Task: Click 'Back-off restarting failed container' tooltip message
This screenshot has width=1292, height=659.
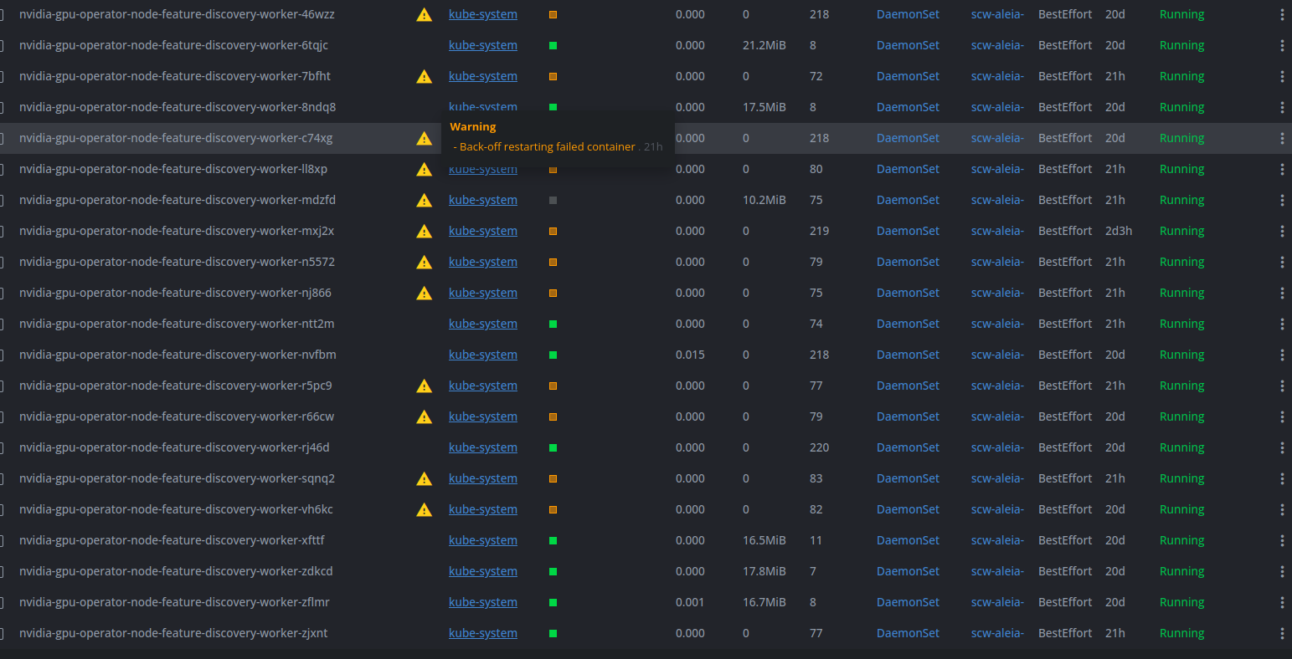Action: click(547, 146)
